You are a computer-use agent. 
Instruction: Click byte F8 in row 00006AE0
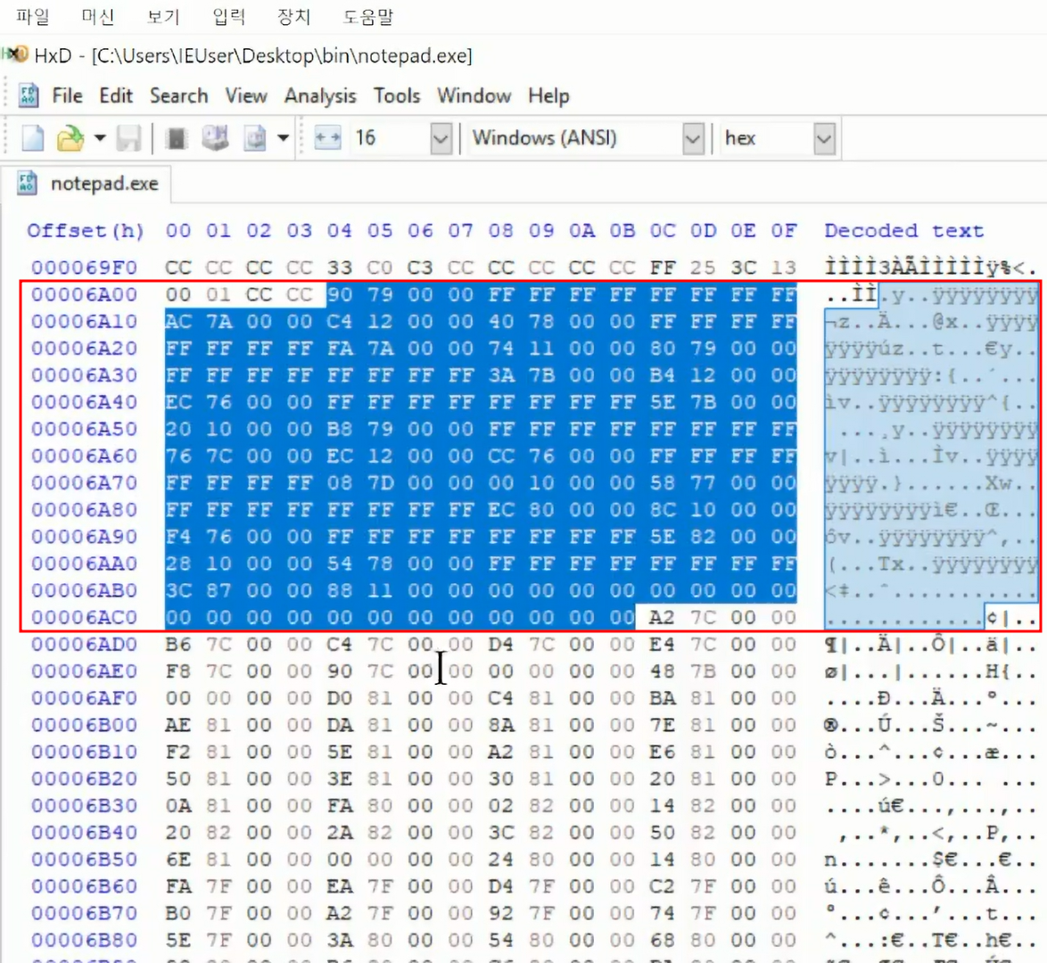178,671
